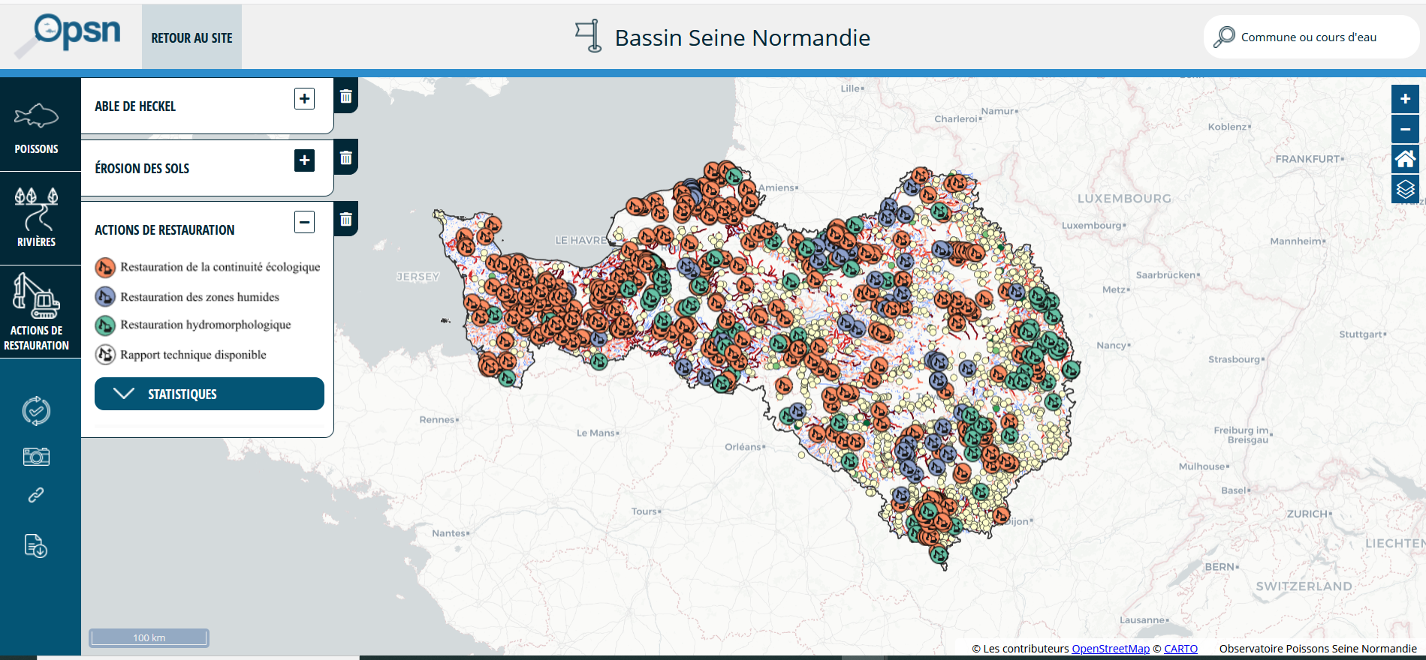1426x660 pixels.
Task: Delete the Able de Heckel layer
Action: (x=345, y=96)
